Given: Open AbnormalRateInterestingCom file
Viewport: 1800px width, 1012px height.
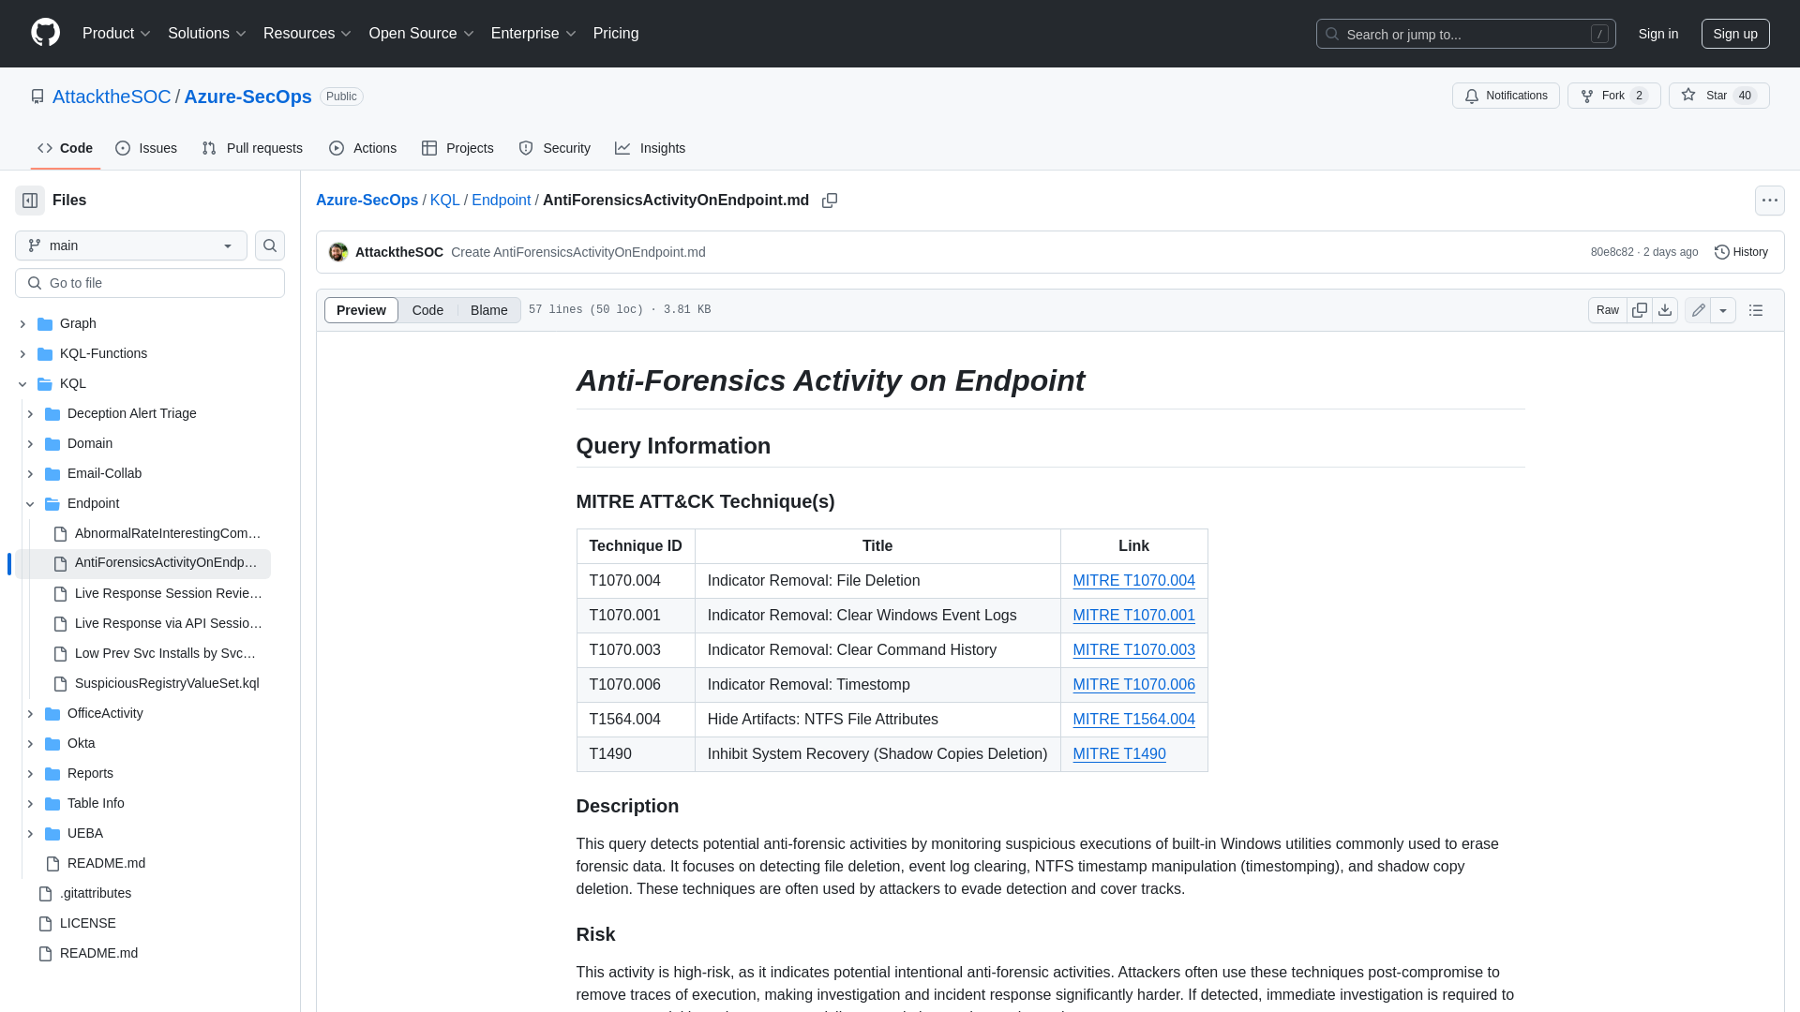Looking at the screenshot, I should click(x=168, y=533).
